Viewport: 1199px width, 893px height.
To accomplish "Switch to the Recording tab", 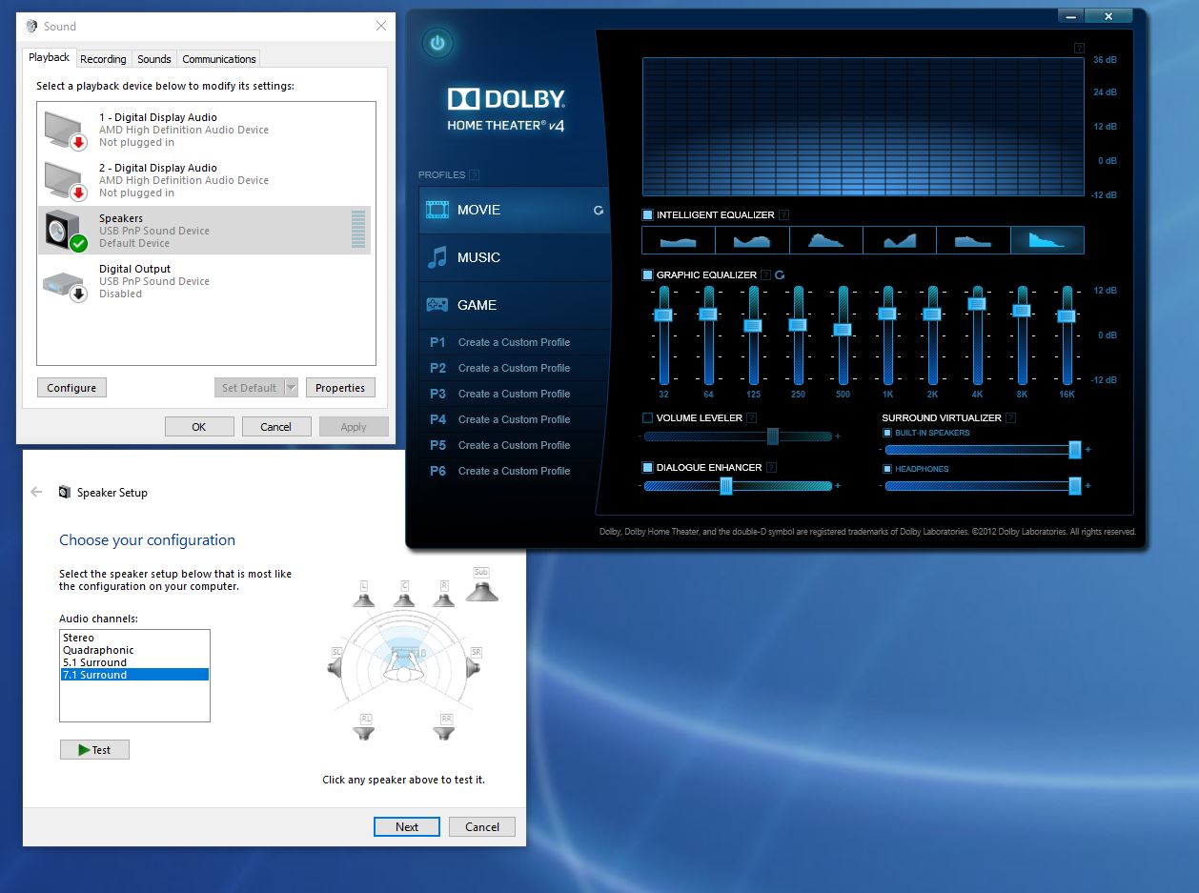I will [x=103, y=59].
